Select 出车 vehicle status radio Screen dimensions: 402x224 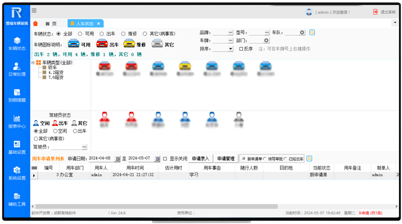click(x=102, y=33)
